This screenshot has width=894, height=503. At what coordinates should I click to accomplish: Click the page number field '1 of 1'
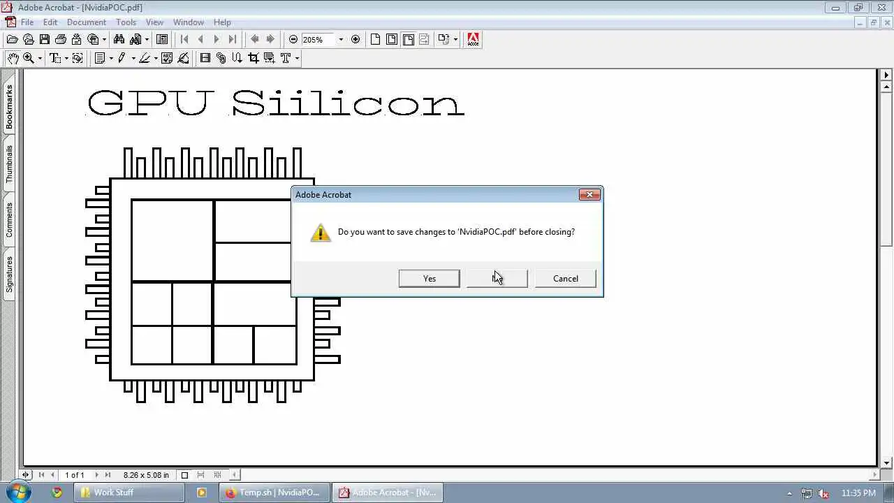(75, 475)
